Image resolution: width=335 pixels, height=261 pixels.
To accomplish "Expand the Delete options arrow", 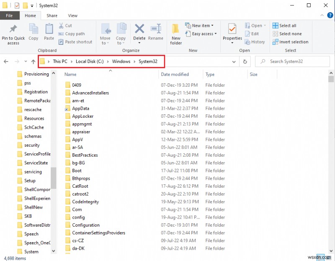I will [139, 43].
